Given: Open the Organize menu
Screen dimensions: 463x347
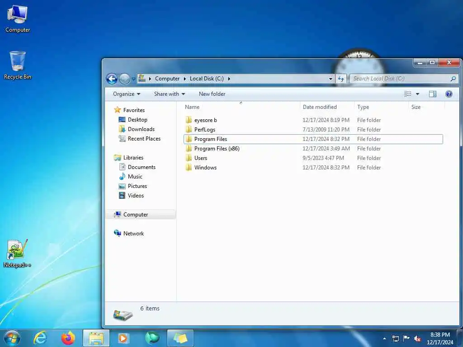Looking at the screenshot, I should coord(127,94).
